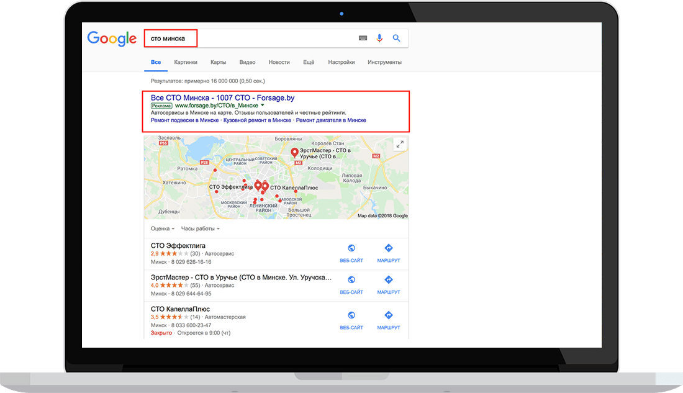This screenshot has height=393, width=683.
Task: Get route icon for ЭрстМастер
Action: [389, 280]
